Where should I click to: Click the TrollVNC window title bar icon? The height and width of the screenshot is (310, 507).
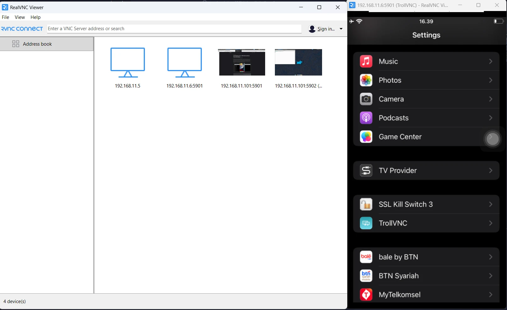coord(352,5)
